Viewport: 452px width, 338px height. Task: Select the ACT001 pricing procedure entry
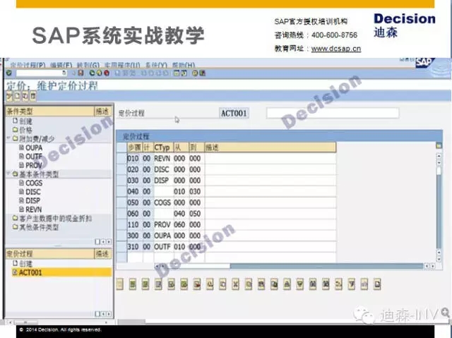61,272
